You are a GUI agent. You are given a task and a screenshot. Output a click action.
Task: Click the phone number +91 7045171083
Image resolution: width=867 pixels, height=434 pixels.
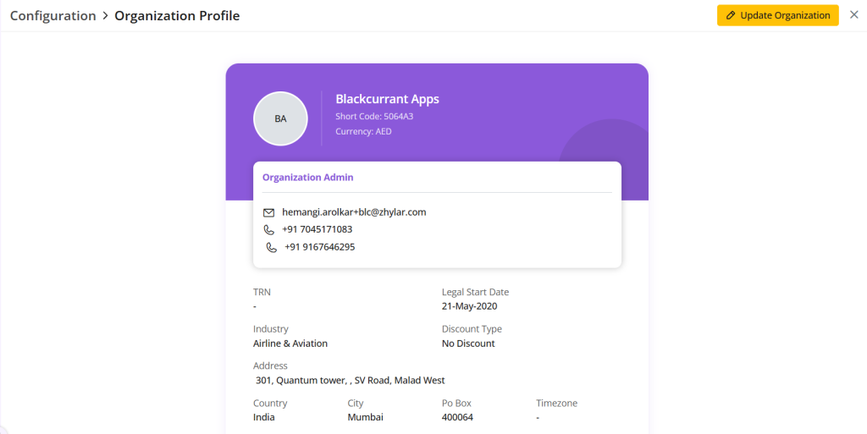[317, 229]
